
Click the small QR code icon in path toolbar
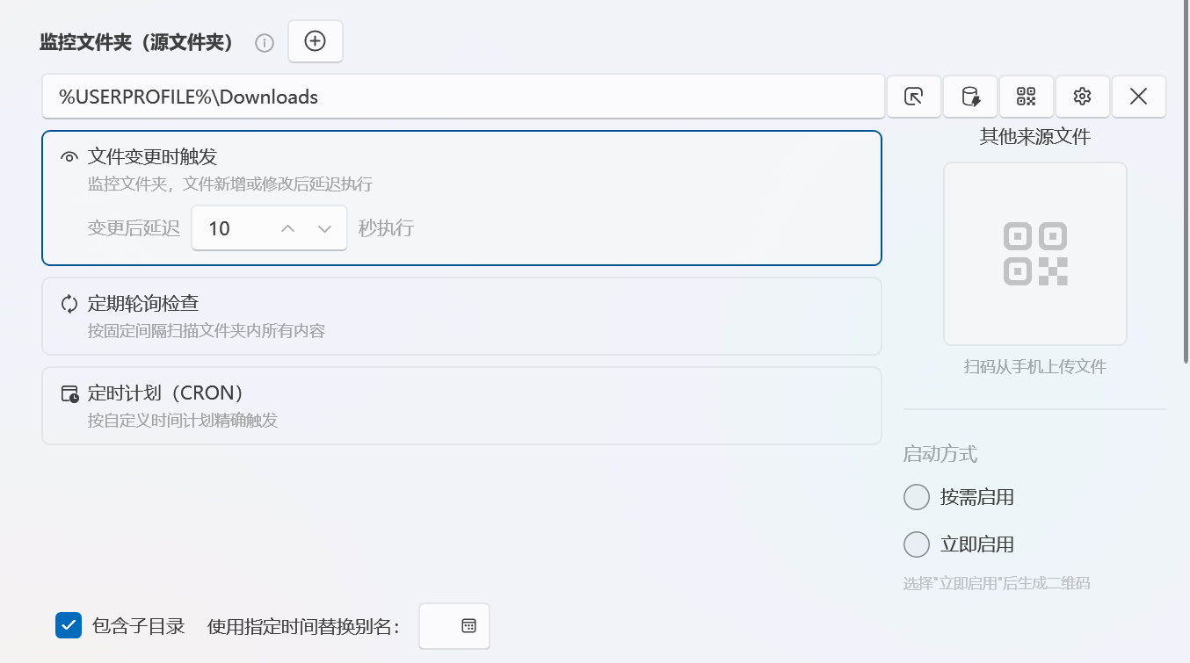tap(1027, 97)
